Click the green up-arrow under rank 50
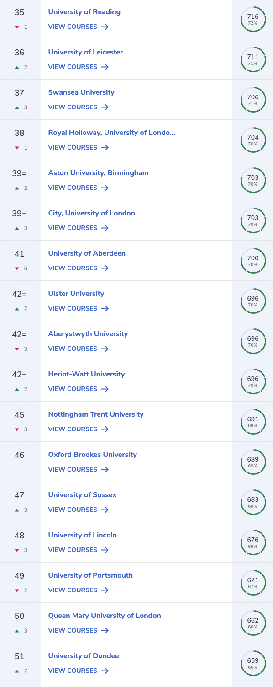The image size is (273, 687). point(17,631)
